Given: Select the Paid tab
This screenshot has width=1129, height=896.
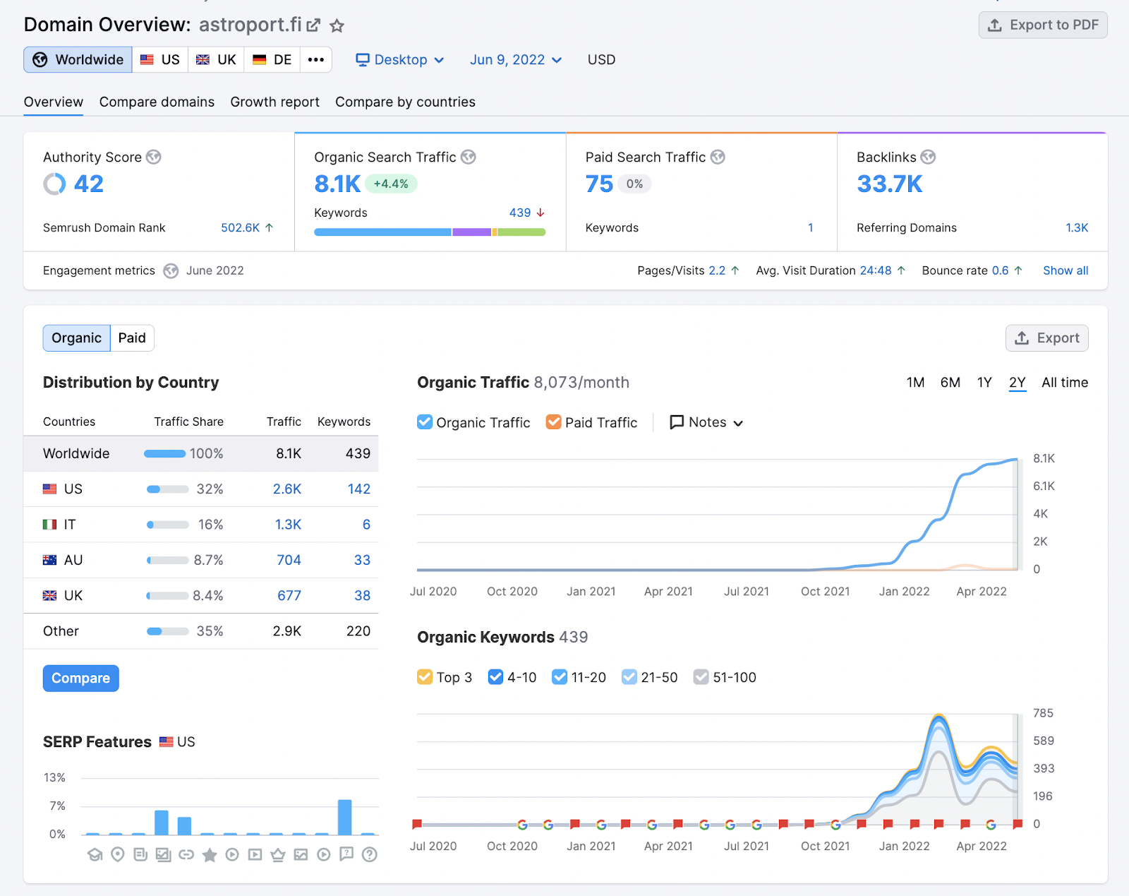Looking at the screenshot, I should [132, 338].
